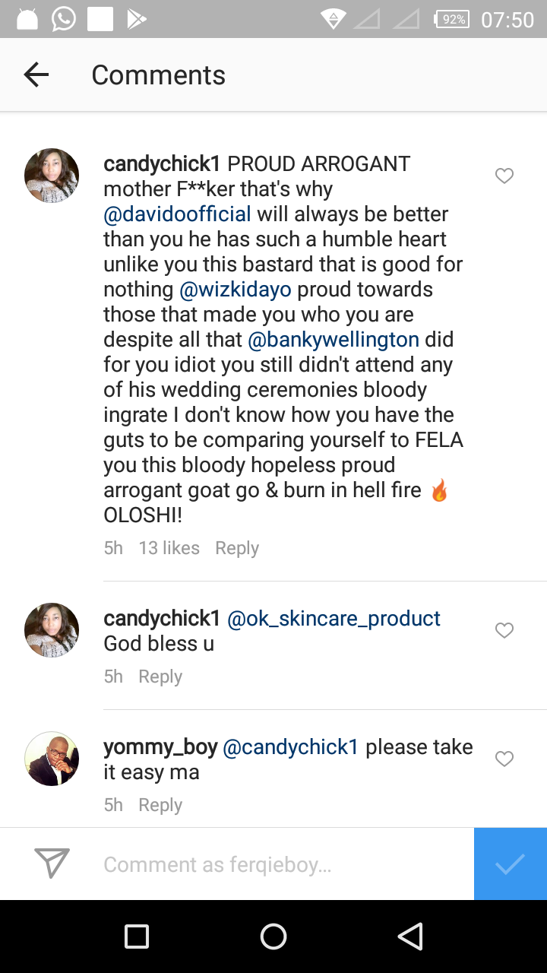This screenshot has height=973, width=547.
Task: Open the @ok_skincare_product mention
Action: (x=334, y=619)
